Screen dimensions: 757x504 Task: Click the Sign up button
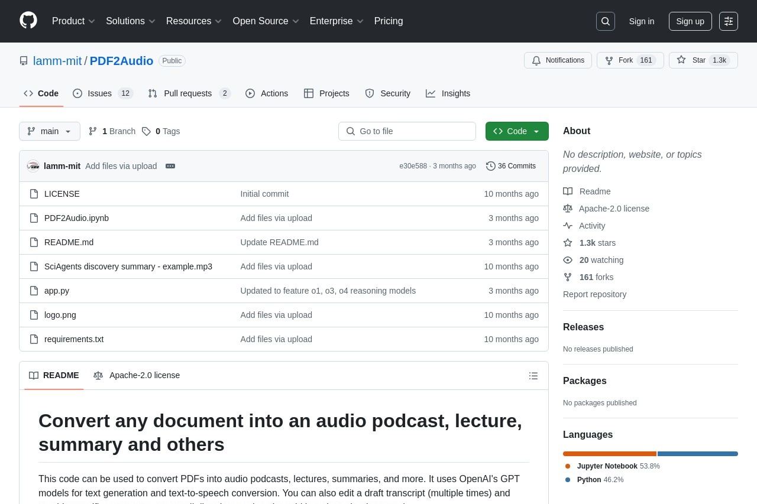[690, 21]
